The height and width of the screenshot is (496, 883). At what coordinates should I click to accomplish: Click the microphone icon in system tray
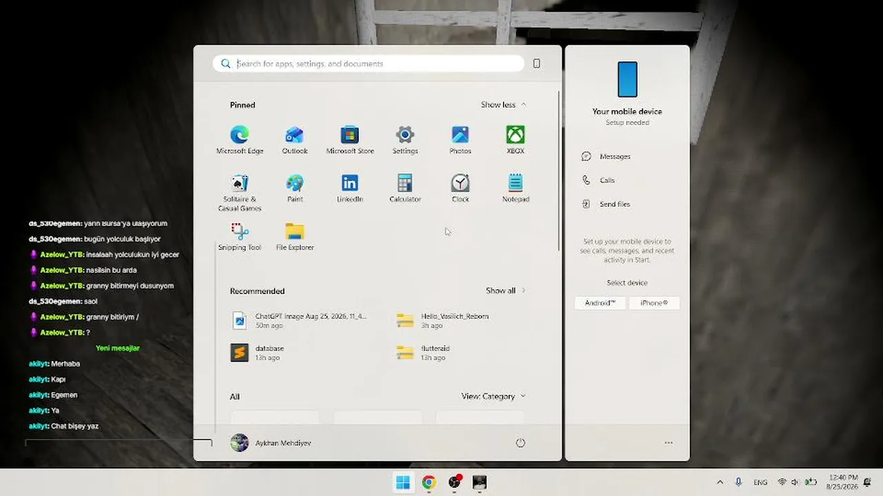click(x=738, y=482)
